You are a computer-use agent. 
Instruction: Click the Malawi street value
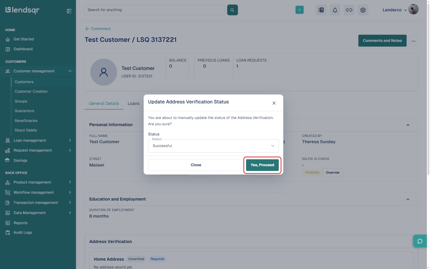click(x=97, y=165)
